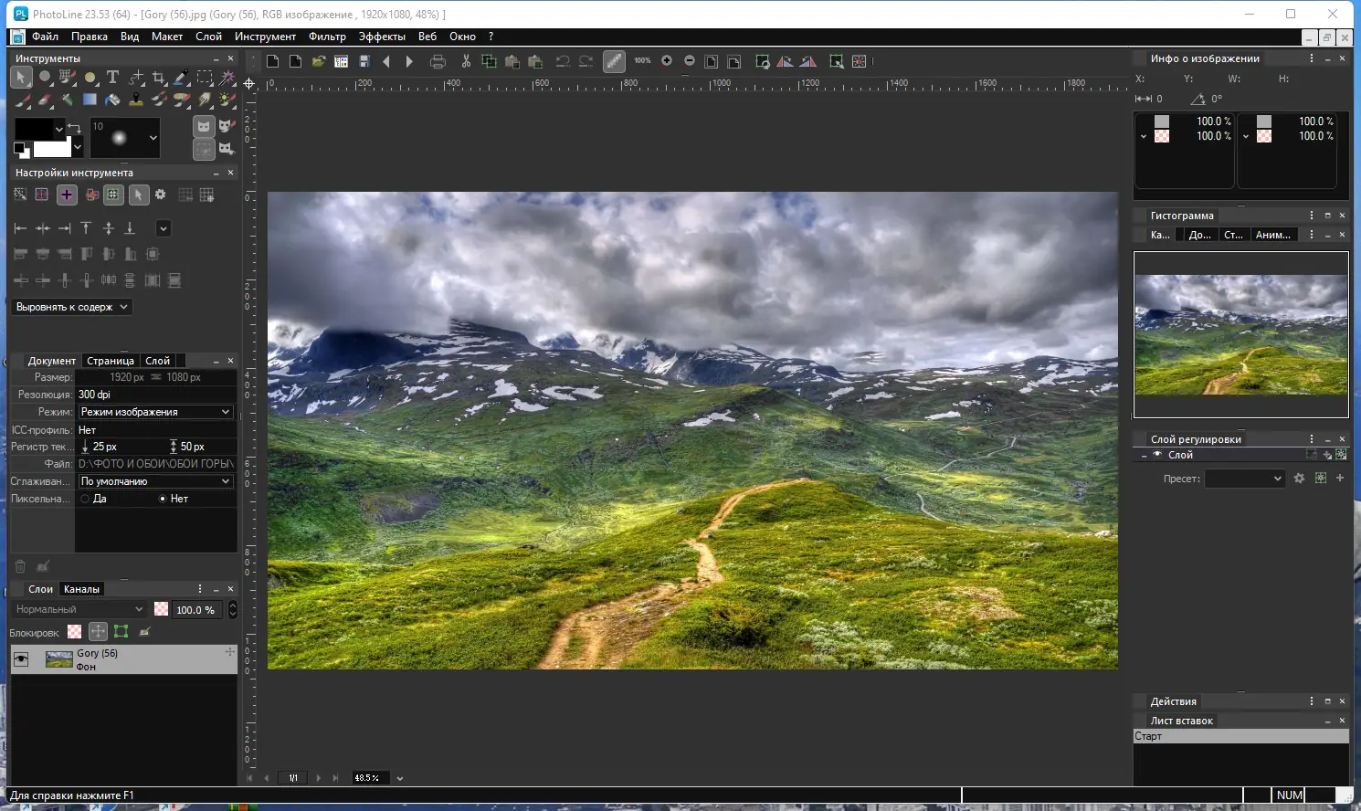Open the Фильтр menu
This screenshot has width=1361, height=811.
(327, 37)
